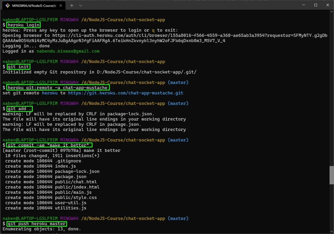Click 'create mode 100644 utilities.js' line

46,208
